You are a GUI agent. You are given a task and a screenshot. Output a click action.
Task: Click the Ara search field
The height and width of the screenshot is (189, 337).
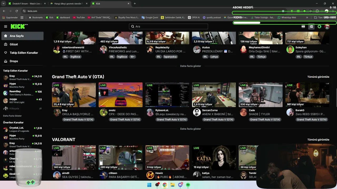[168, 27]
